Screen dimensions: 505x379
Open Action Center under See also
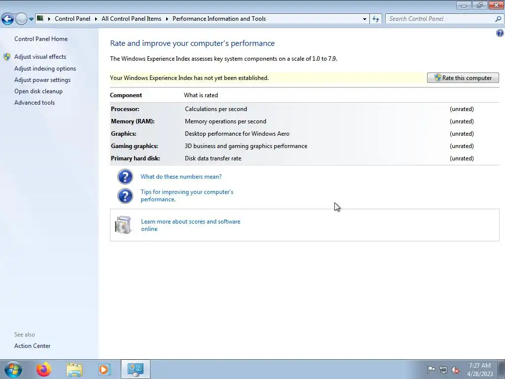click(x=32, y=346)
